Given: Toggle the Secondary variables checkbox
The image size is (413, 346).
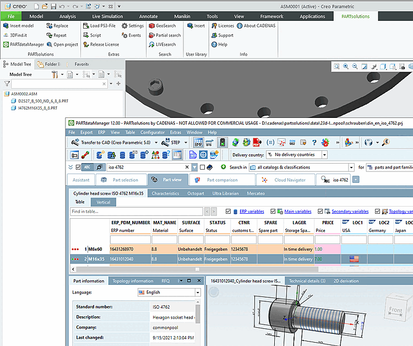Looking at the screenshot, I should (x=319, y=211).
